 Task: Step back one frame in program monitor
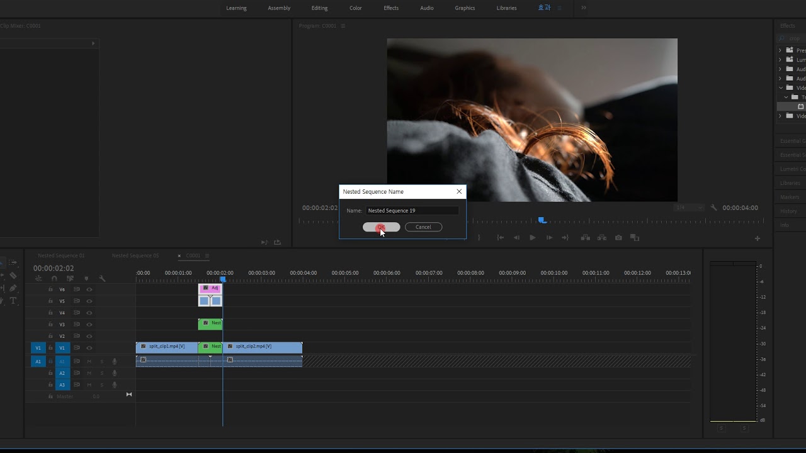point(517,238)
